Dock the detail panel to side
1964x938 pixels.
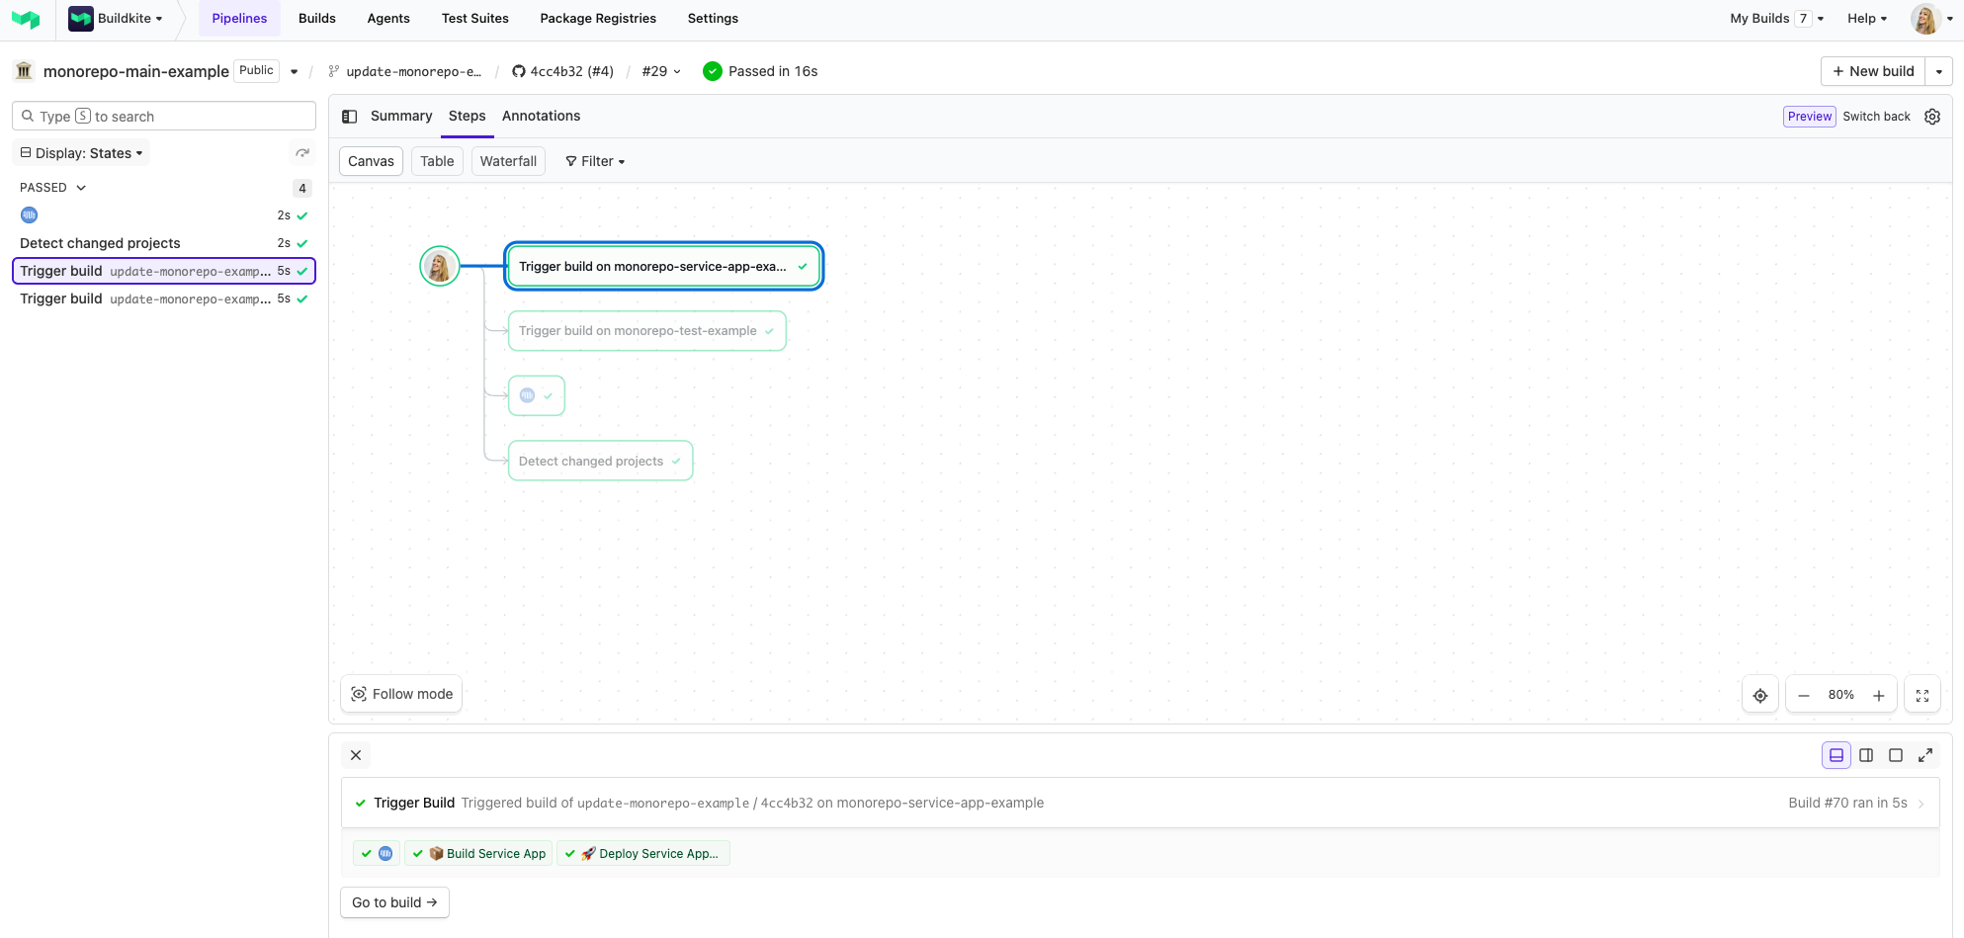coord(1866,755)
